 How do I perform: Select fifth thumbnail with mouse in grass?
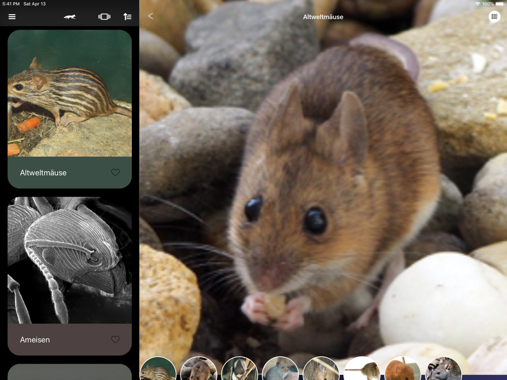[321, 369]
